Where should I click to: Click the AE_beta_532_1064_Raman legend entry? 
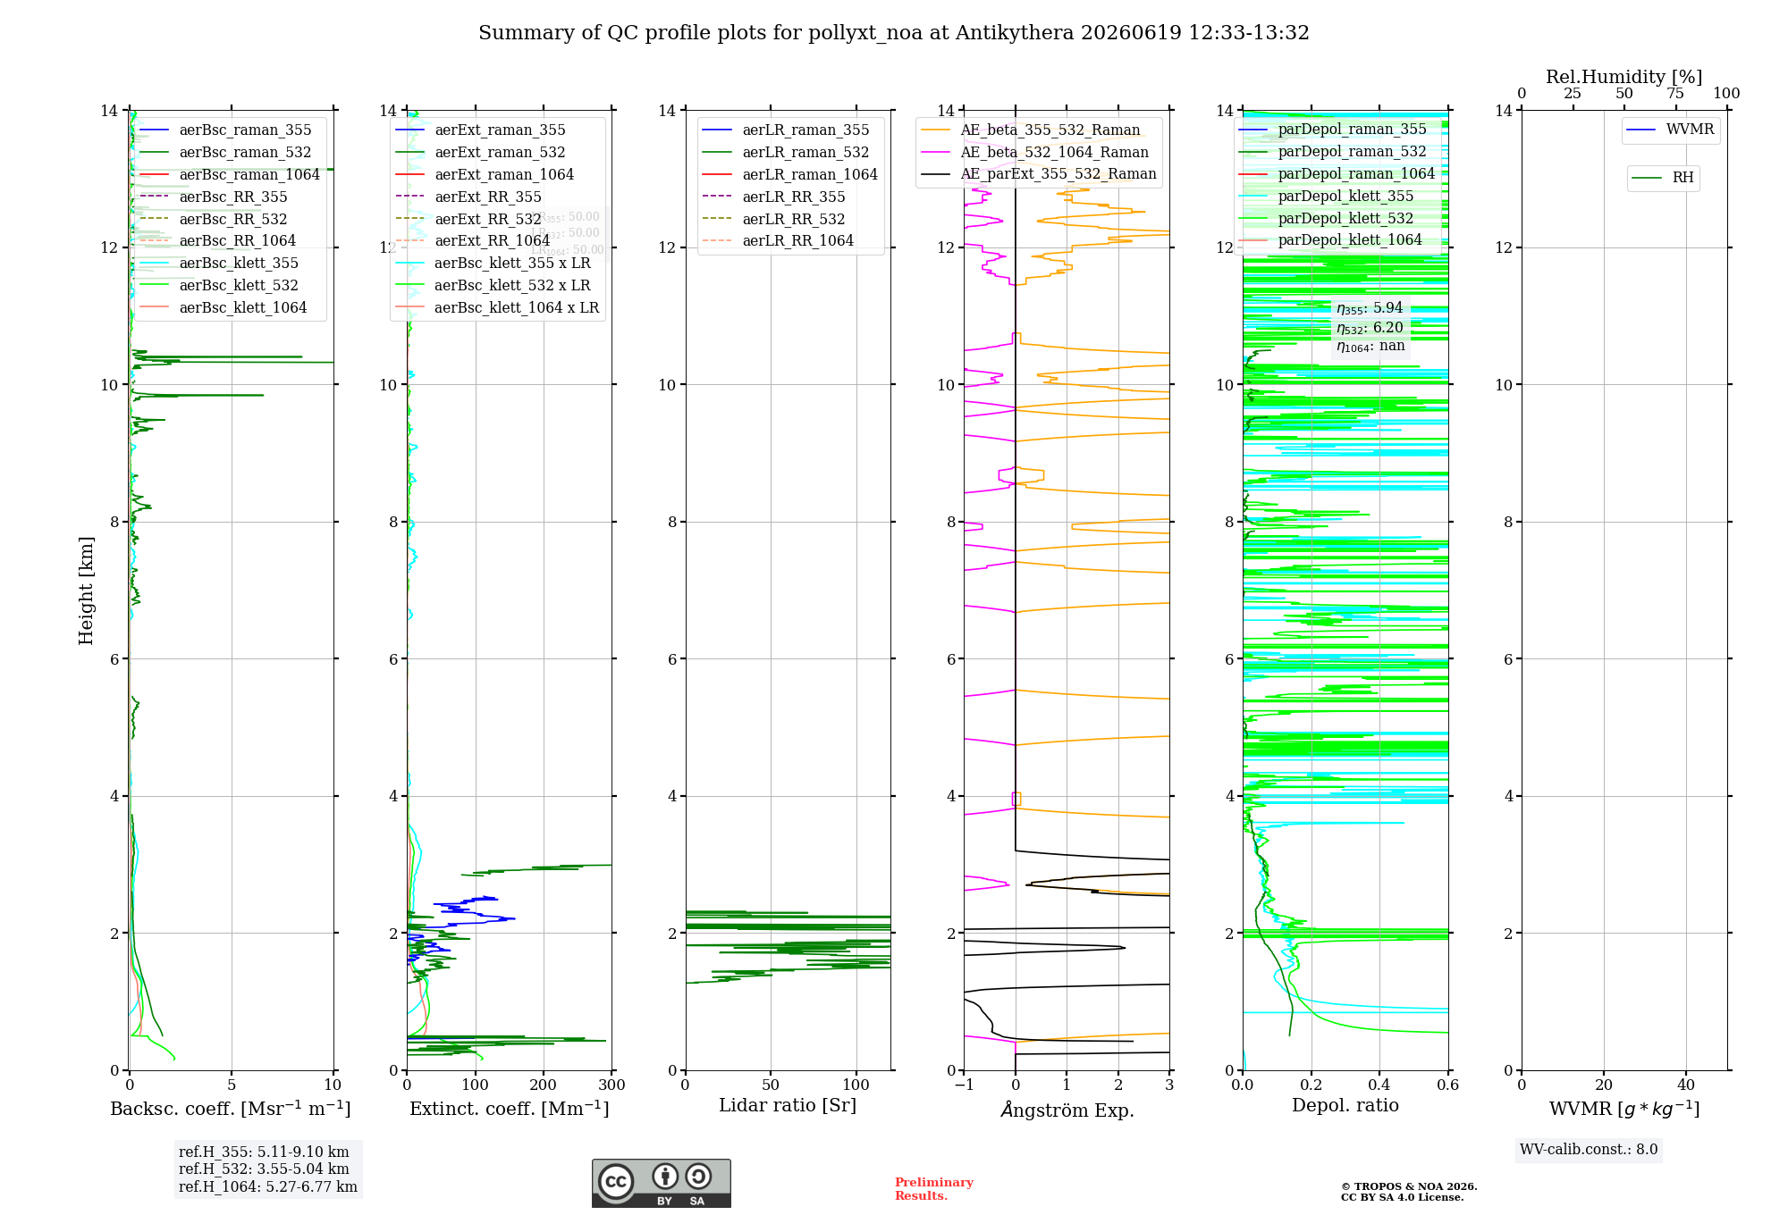click(x=1034, y=153)
